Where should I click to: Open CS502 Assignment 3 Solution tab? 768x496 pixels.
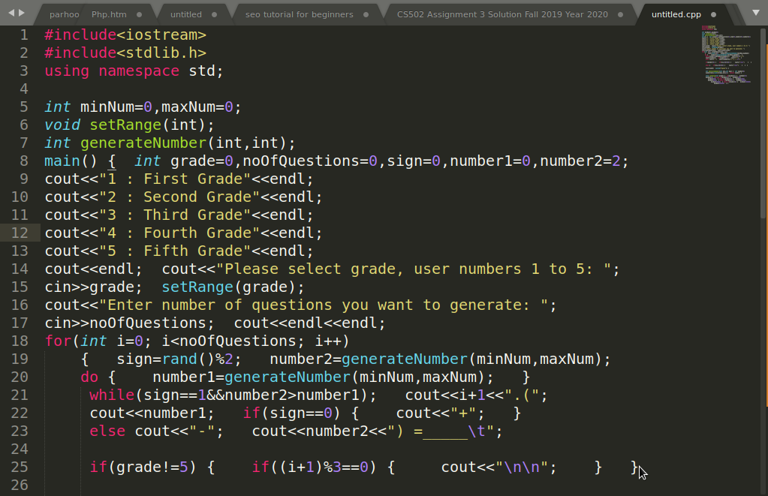click(x=502, y=15)
